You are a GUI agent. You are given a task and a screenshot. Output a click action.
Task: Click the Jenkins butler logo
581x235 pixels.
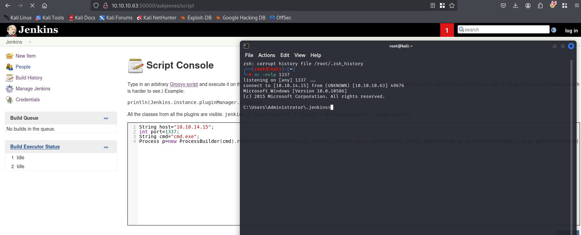12,30
